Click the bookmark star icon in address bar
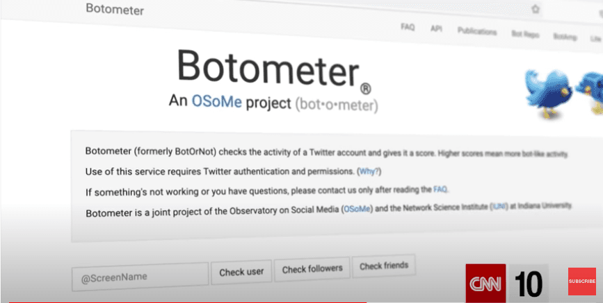 (536, 10)
